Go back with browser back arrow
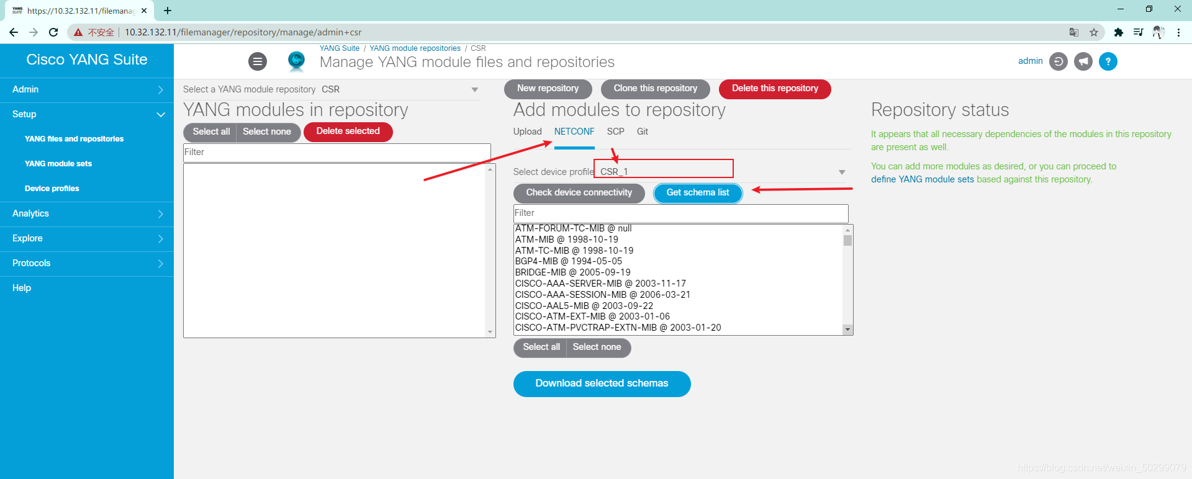Screen dimensions: 1192x479 (x=14, y=32)
